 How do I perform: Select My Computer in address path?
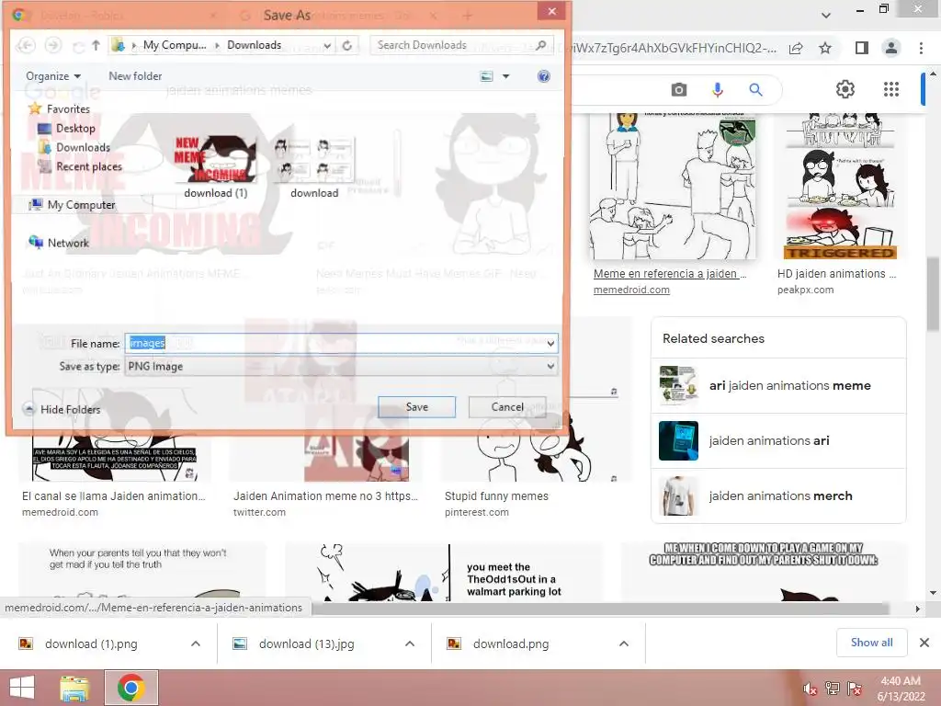coord(174,45)
